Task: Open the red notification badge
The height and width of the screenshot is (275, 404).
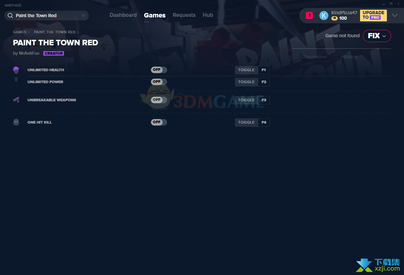Action: coord(309,15)
